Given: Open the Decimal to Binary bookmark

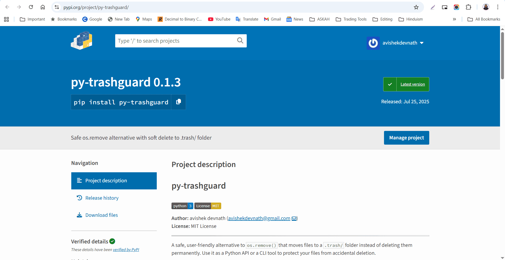Looking at the screenshot, I should click(180, 19).
